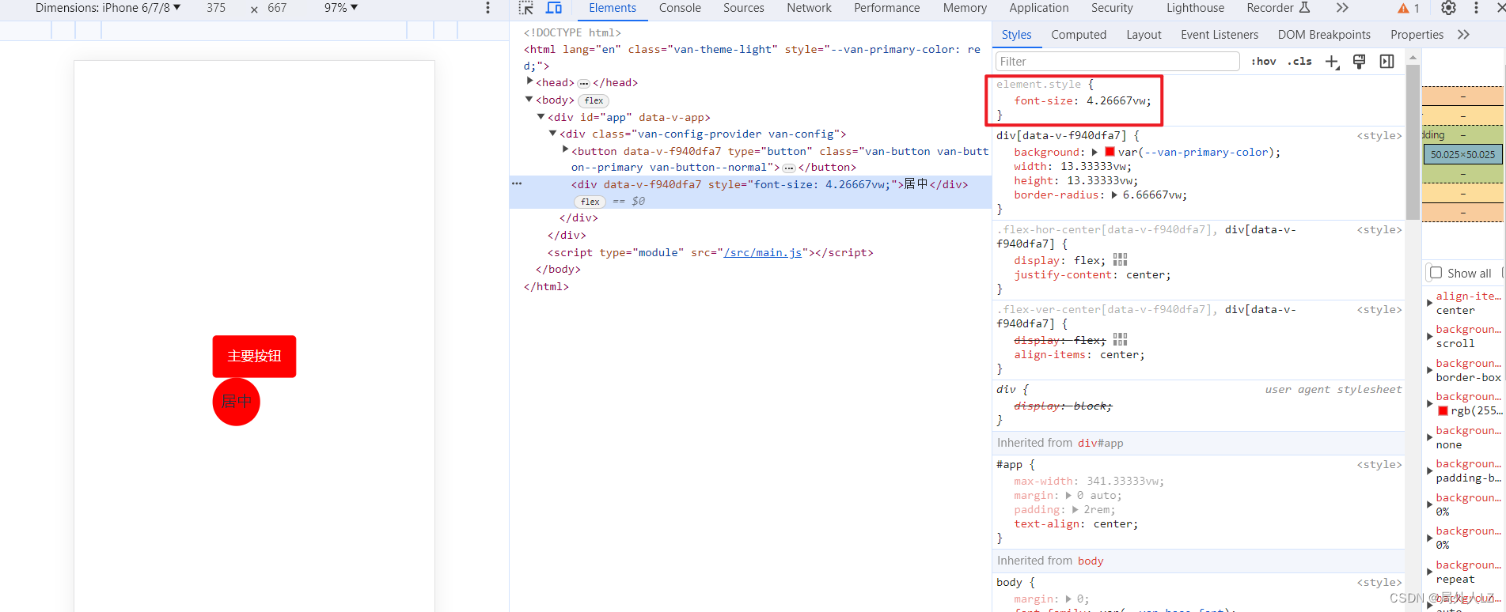This screenshot has height=612, width=1506.
Task: Click the text-align: center declaration under #app
Action: click(1076, 523)
